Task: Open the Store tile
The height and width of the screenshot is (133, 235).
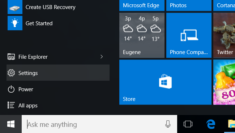Action: 165,82
